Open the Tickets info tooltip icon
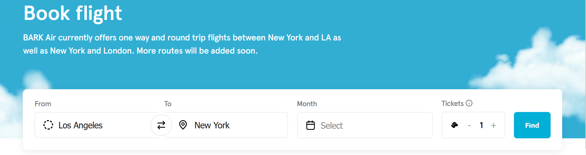586x155 pixels. pyautogui.click(x=469, y=103)
